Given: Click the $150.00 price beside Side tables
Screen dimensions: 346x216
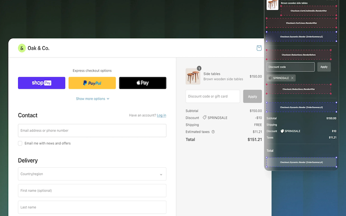Looking at the screenshot, I should click(x=256, y=76).
